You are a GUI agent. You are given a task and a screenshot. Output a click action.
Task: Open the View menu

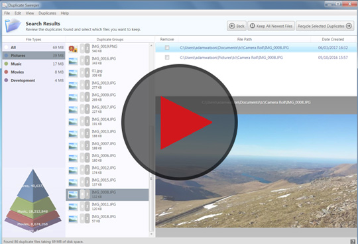coord(30,13)
